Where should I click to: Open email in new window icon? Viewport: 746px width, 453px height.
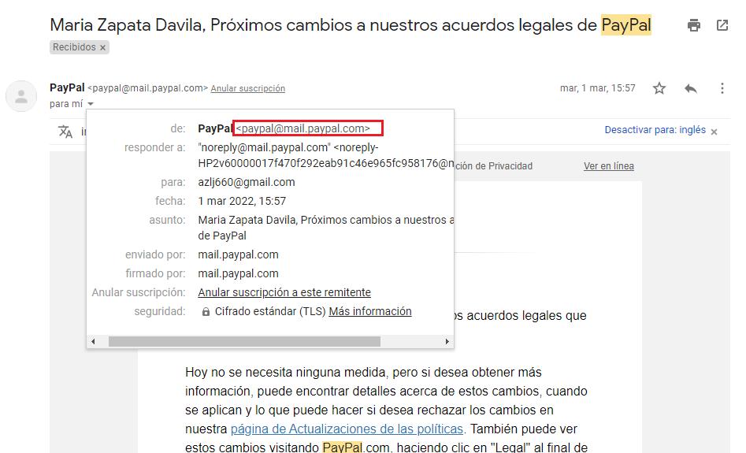coord(722,25)
